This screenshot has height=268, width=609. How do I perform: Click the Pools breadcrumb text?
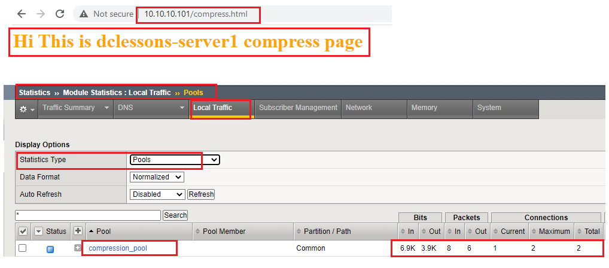point(193,93)
